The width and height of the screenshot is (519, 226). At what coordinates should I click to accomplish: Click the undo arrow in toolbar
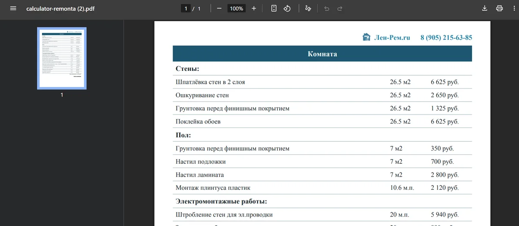(327, 9)
